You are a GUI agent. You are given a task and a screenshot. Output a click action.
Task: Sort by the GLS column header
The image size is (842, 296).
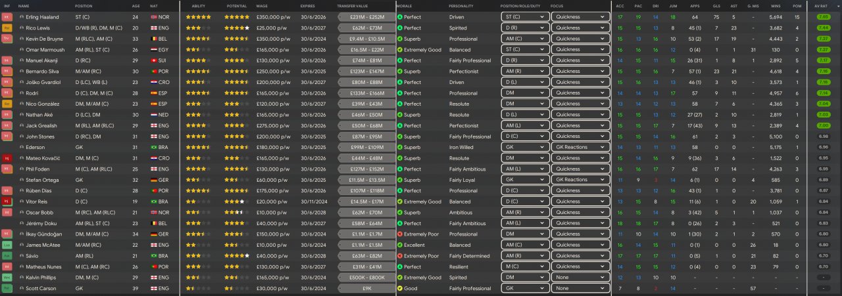tap(716, 5)
